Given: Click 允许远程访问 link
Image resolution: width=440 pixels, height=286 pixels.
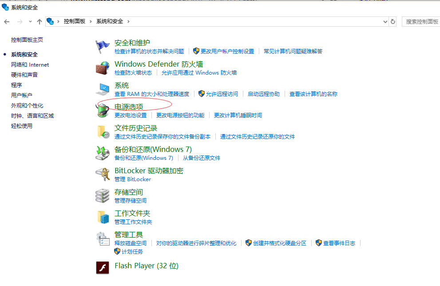Looking at the screenshot, I should coord(222,94).
